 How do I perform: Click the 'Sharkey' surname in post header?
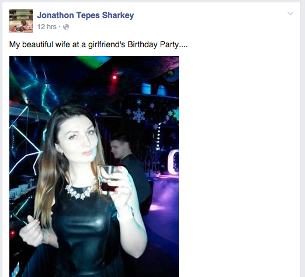pyautogui.click(x=118, y=15)
